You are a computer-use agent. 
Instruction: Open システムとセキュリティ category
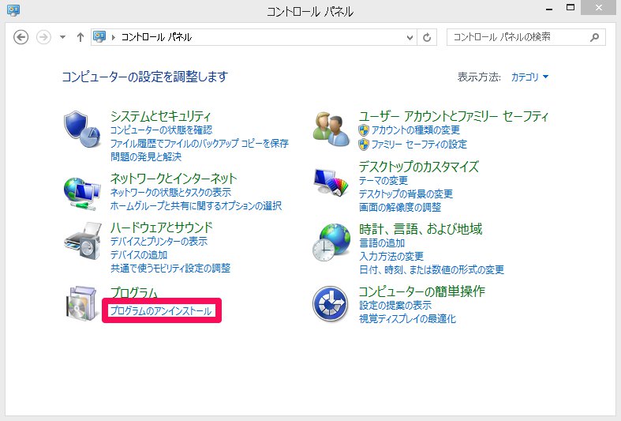pyautogui.click(x=160, y=116)
